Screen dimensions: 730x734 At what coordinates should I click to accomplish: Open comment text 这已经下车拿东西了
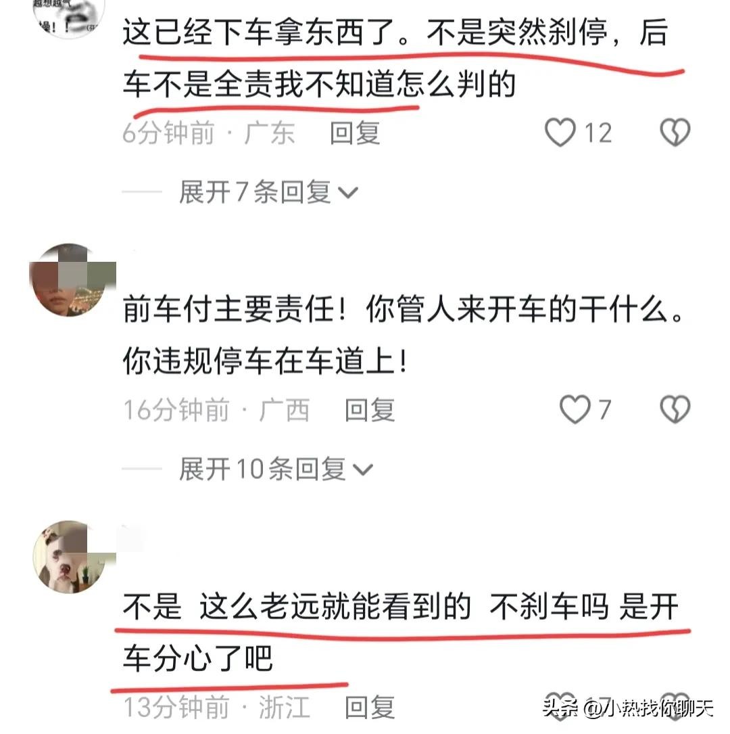[x=395, y=58]
